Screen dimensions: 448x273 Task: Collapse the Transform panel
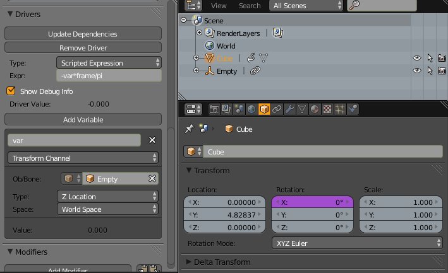pos(189,170)
